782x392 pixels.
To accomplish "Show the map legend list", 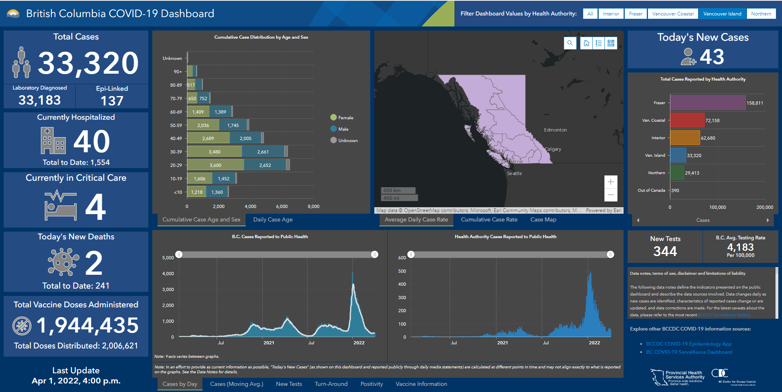I will pos(599,43).
